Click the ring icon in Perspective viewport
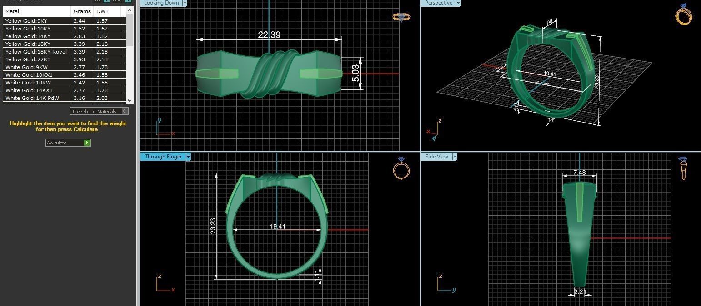701x306 pixels. 683,14
